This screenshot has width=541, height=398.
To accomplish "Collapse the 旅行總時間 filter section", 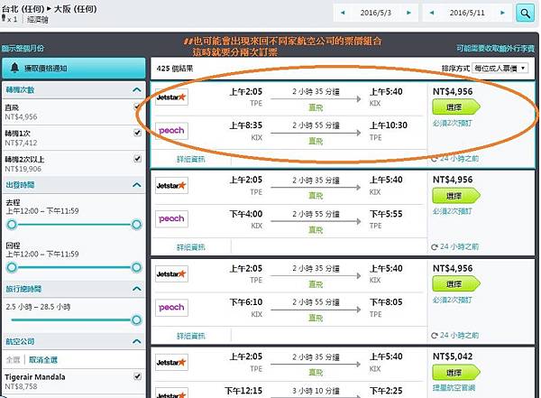I will point(137,289).
